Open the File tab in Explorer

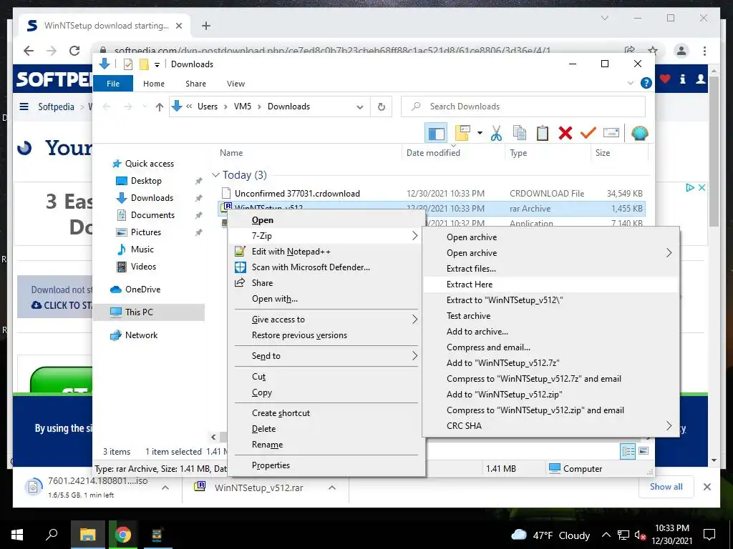pyautogui.click(x=113, y=84)
